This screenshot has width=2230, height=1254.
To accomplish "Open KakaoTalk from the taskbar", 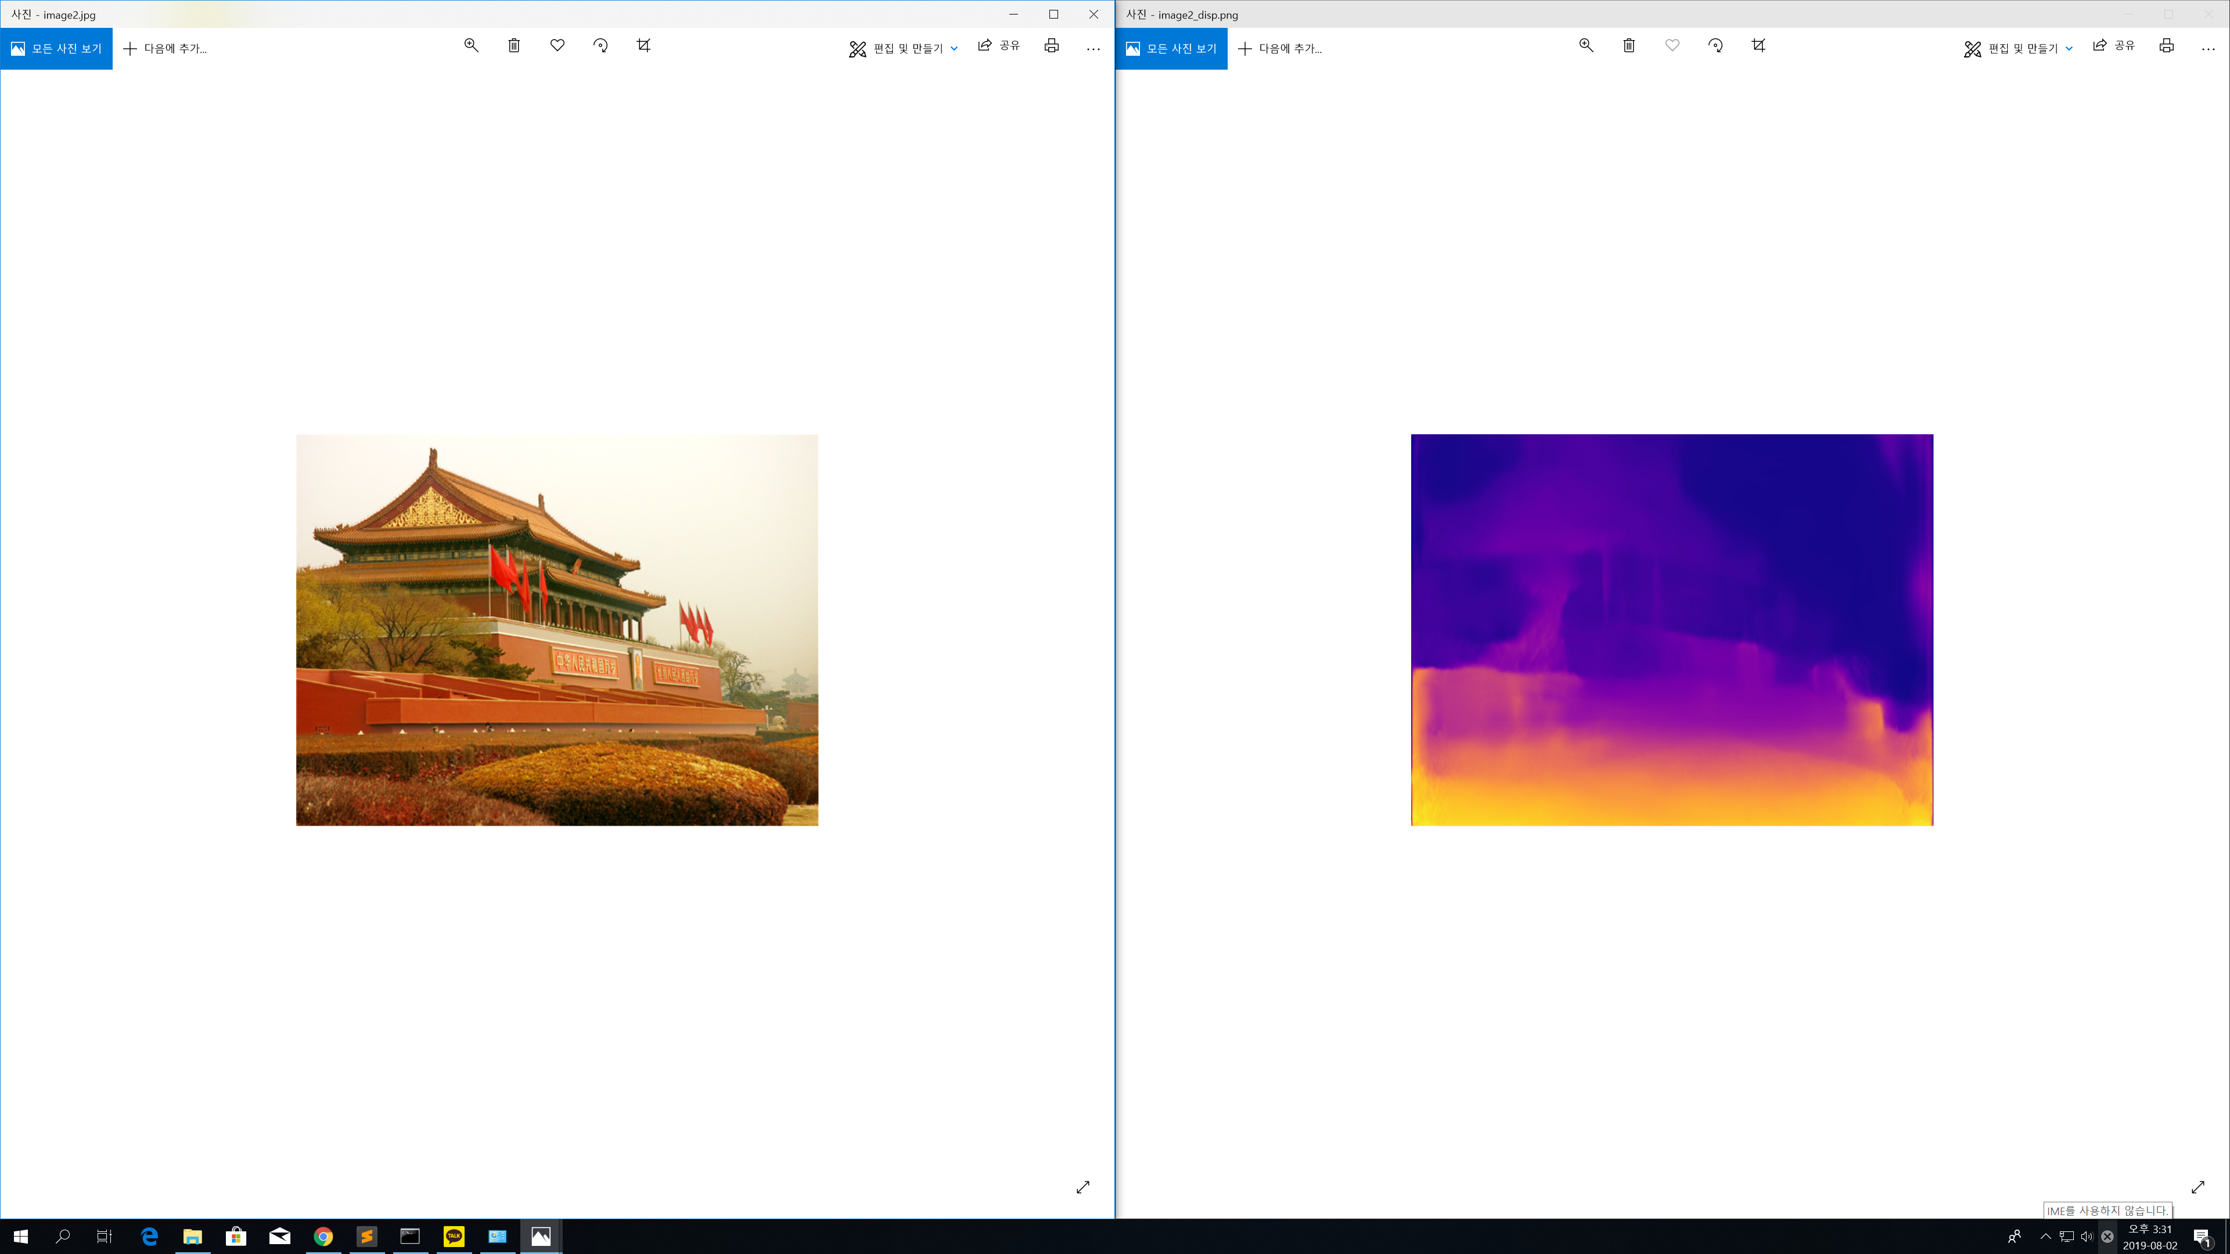I will coord(454,1237).
